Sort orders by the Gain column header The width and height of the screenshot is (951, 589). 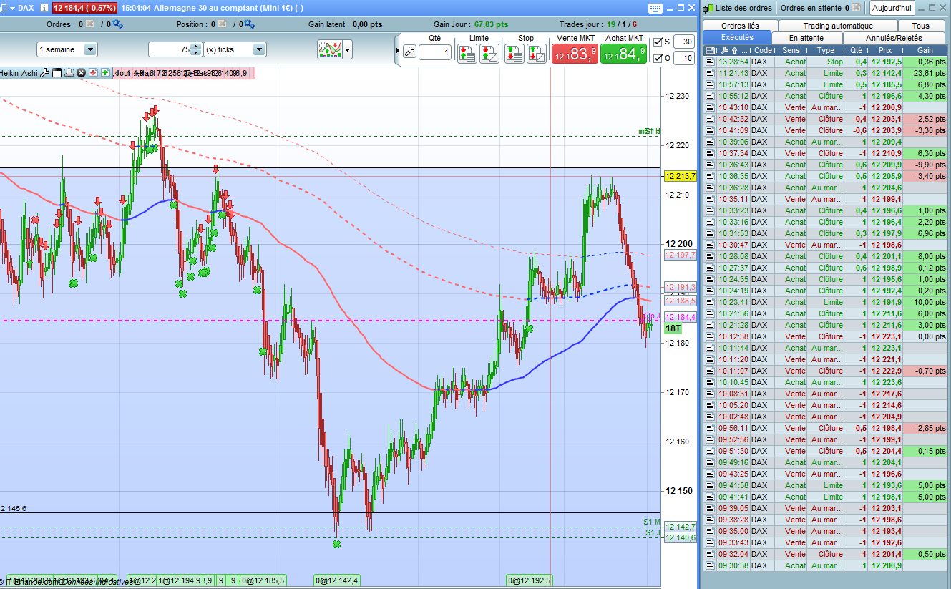pyautogui.click(x=925, y=51)
